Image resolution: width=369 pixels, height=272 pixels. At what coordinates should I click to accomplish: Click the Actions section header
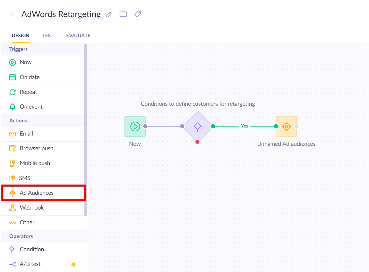(x=18, y=120)
